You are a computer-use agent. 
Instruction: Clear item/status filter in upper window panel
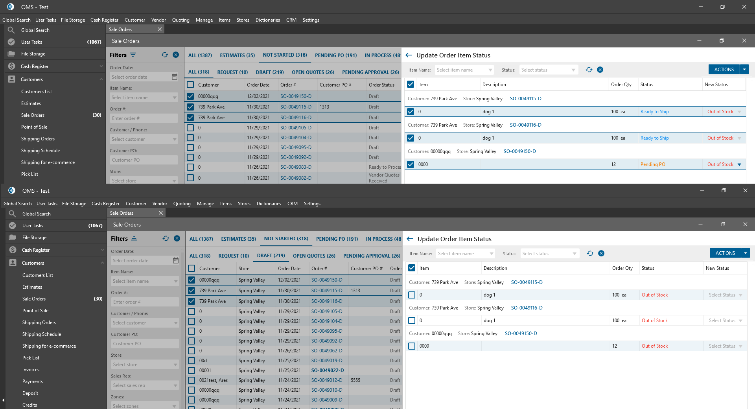(x=600, y=70)
